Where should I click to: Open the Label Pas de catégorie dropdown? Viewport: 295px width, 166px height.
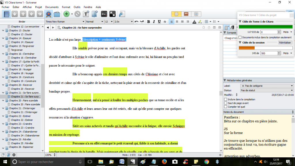(x=267, y=86)
